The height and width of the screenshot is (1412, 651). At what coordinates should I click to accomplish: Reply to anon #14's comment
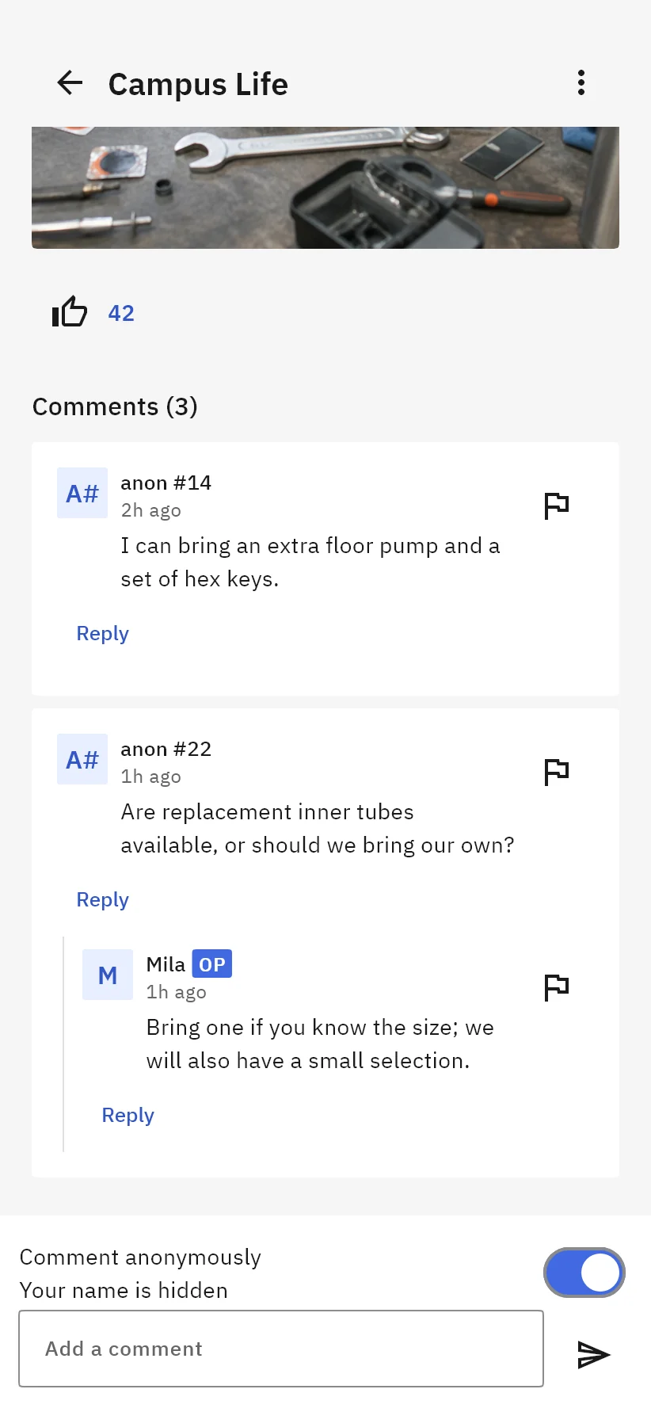click(102, 633)
